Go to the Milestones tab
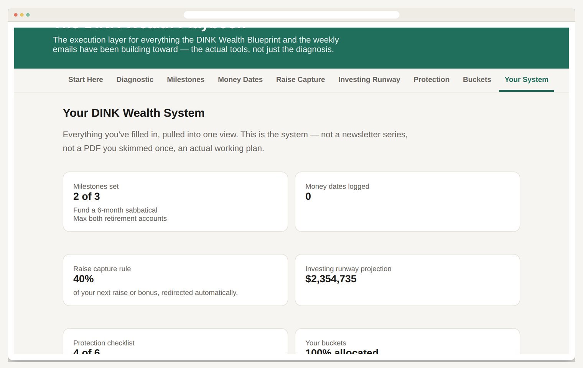Screen dimensions: 583x368 (x=186, y=80)
